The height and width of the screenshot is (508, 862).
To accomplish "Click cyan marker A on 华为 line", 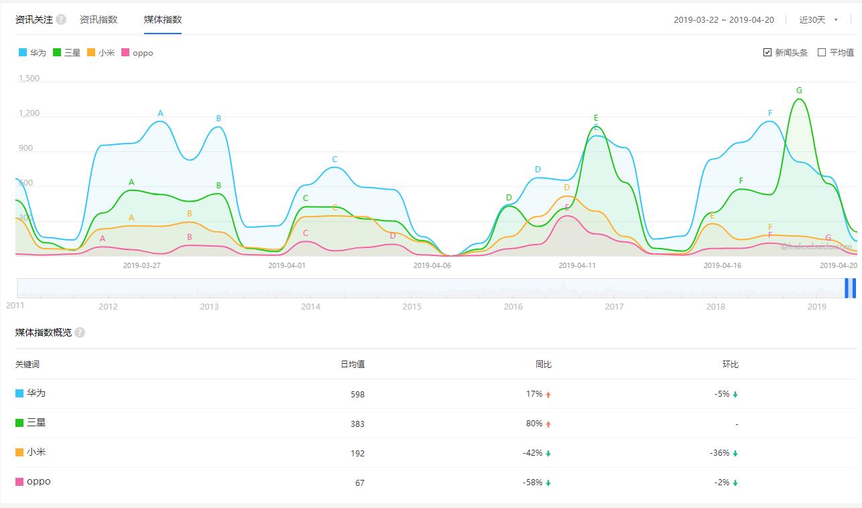I will (x=161, y=113).
